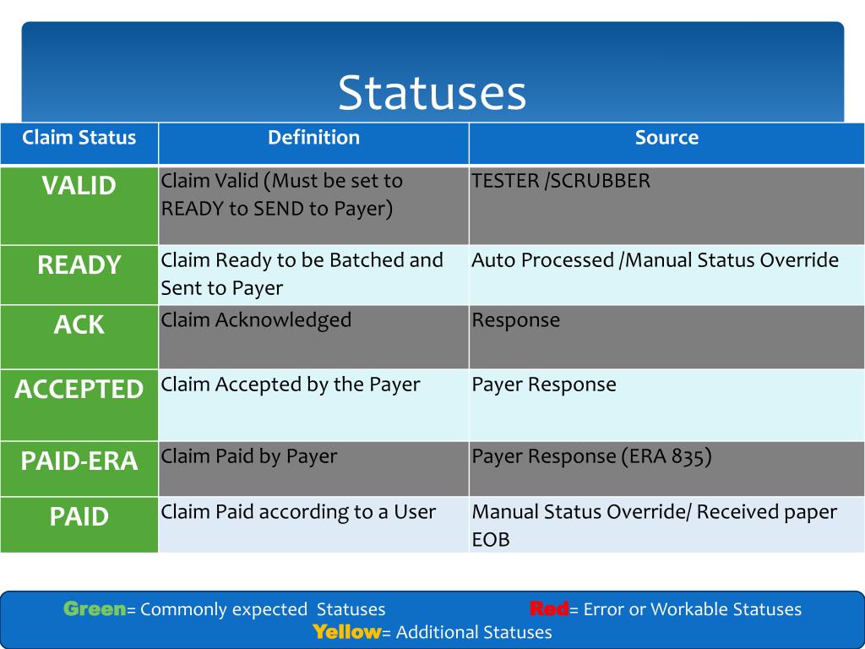Select the 'Claim Valid (Must be set to READY' definition
This screenshot has height=649, width=865.
[313, 206]
